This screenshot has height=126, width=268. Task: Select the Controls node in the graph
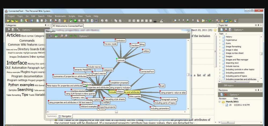121,60
